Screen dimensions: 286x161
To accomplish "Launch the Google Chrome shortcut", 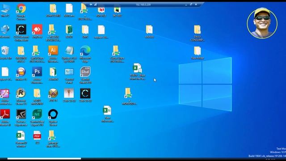I will (x=21, y=9).
